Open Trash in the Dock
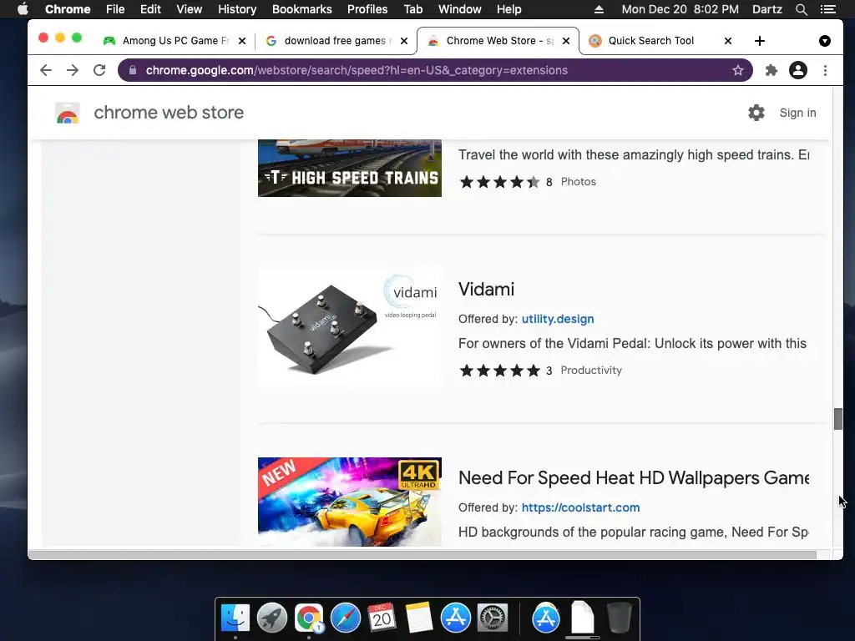This screenshot has width=855, height=641. click(x=619, y=618)
